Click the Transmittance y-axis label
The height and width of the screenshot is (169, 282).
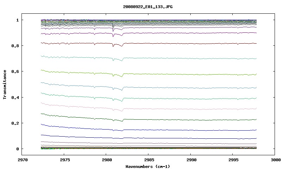tap(5, 84)
